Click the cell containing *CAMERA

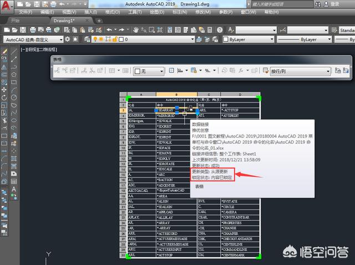pyautogui.click(x=240, y=212)
